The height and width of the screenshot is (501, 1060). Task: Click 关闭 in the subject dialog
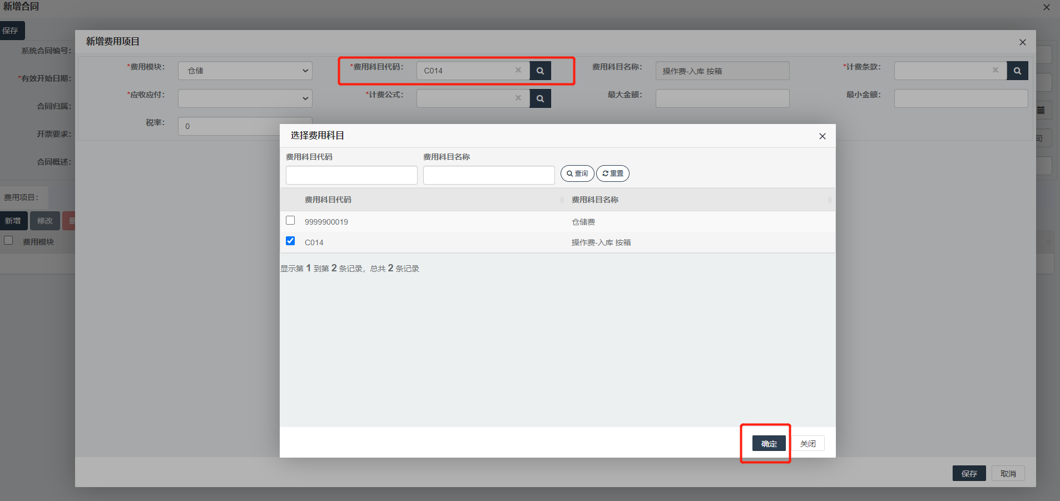coord(808,443)
